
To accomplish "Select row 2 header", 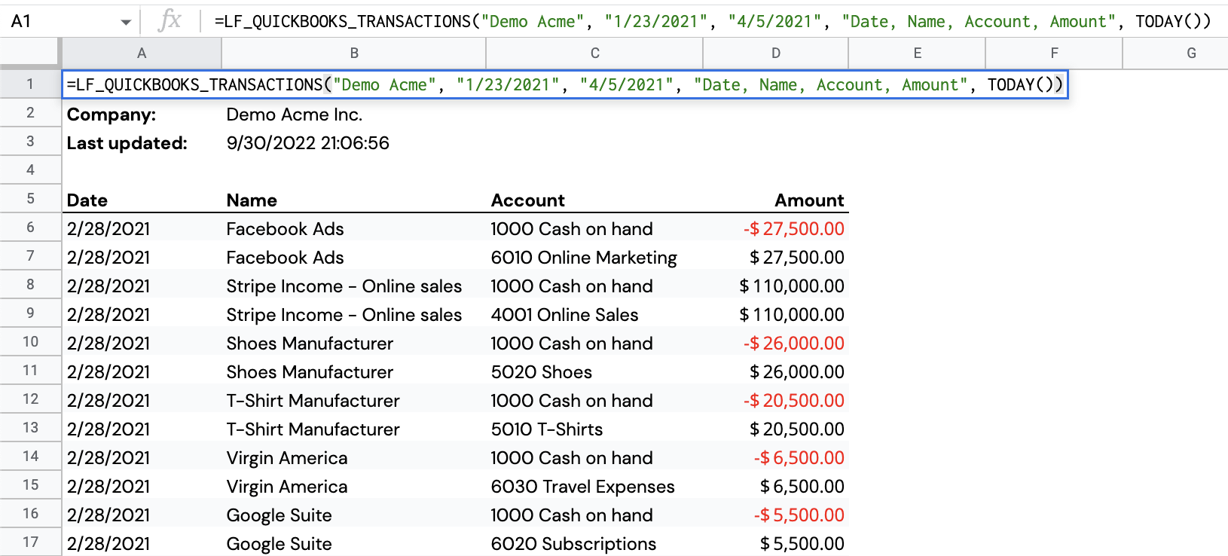I will (30, 113).
